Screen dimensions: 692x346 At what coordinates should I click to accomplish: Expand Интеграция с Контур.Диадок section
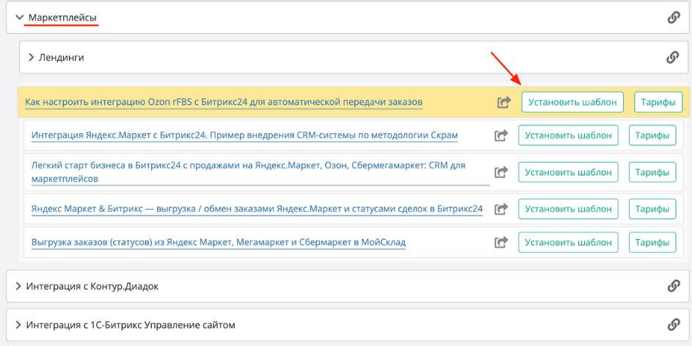point(18,286)
